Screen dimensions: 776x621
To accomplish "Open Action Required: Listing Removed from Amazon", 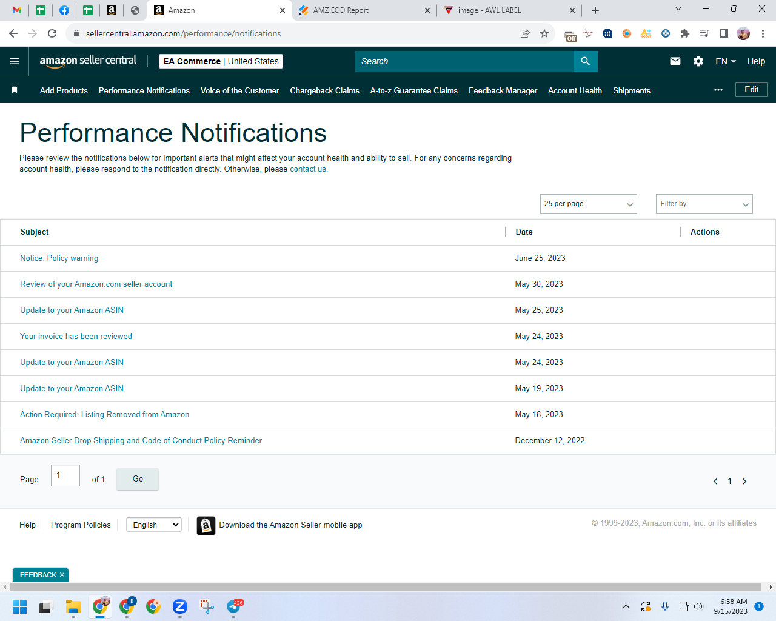I will pos(104,415).
